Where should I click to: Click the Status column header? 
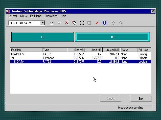point(129,50)
